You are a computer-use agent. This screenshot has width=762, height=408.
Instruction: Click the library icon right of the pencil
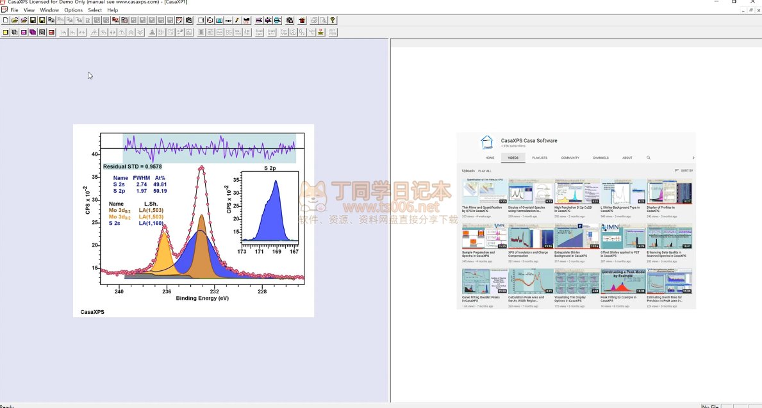click(246, 20)
